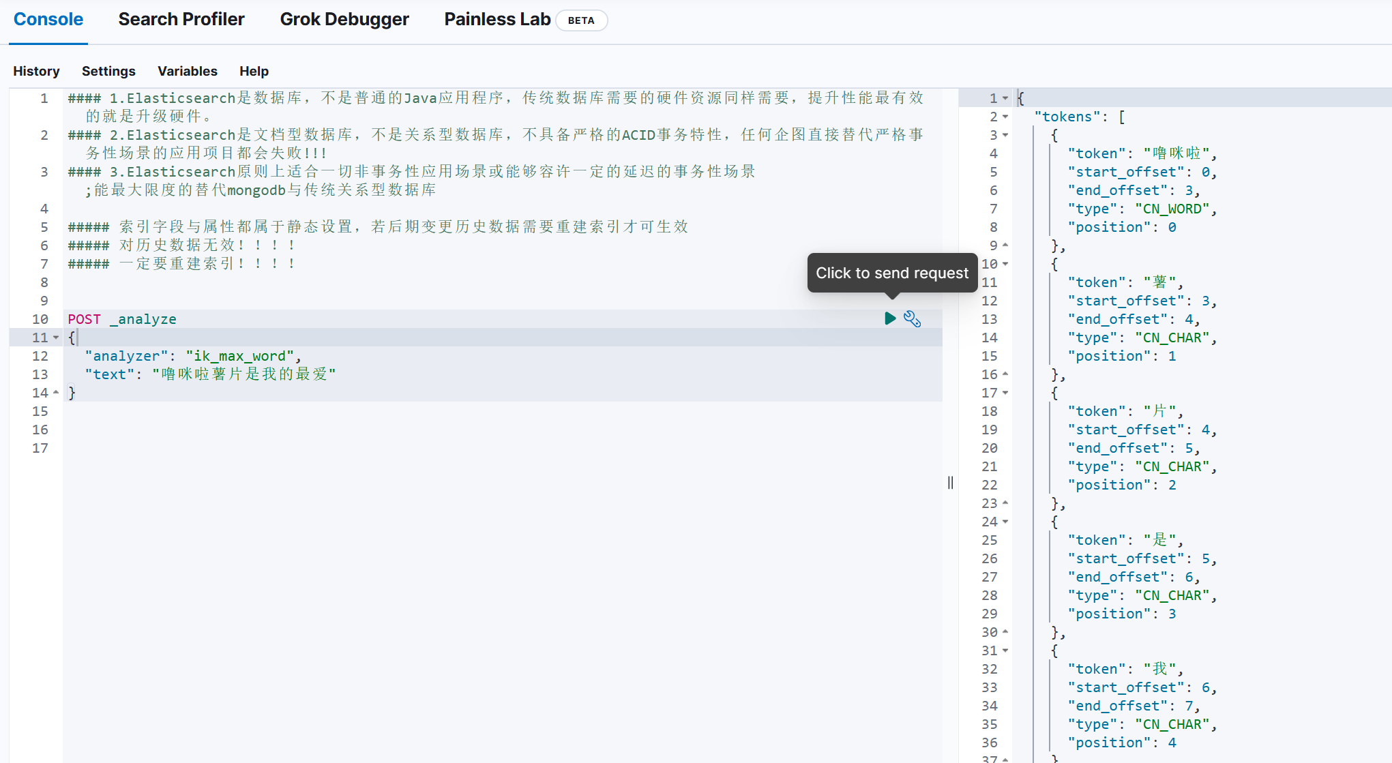The width and height of the screenshot is (1392, 763).
Task: Open the Grok Debugger tab
Action: 344,19
